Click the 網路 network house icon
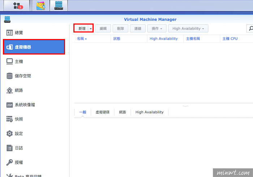 (9, 90)
